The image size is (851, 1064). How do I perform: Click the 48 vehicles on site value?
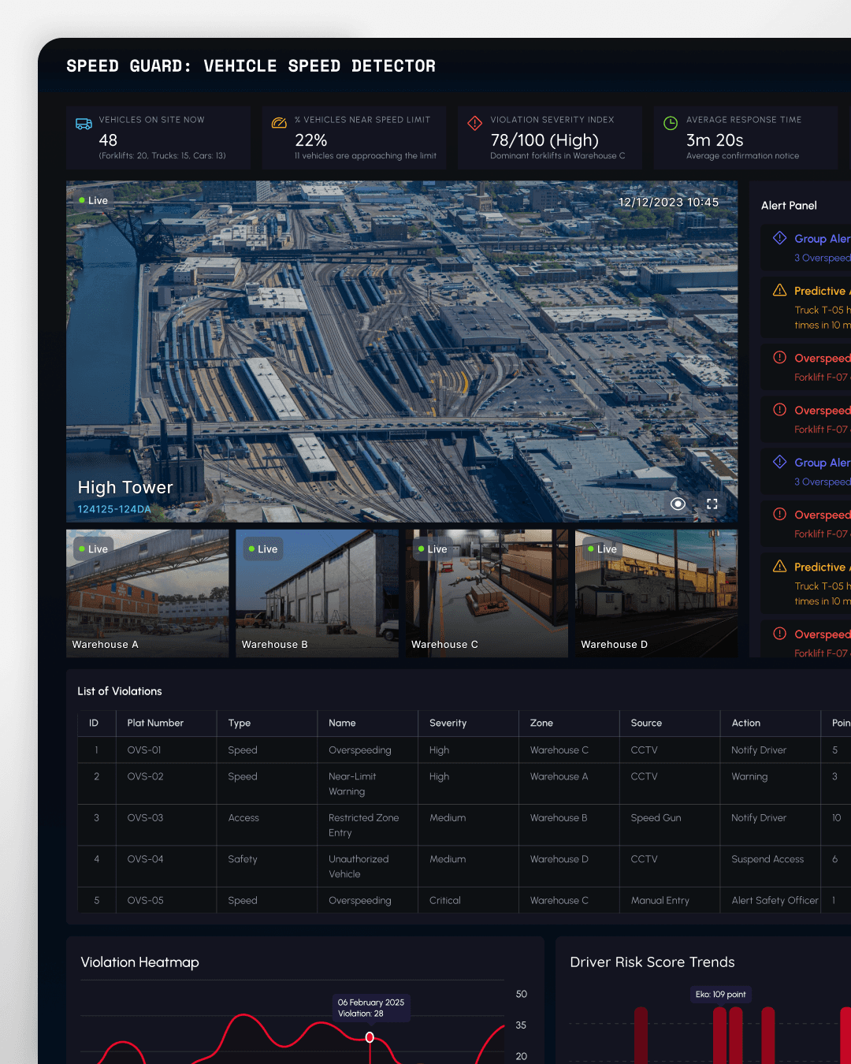coord(108,140)
